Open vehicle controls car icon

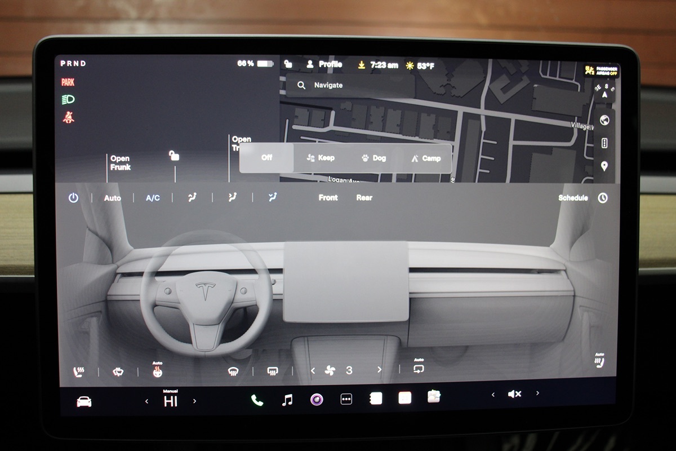84,401
